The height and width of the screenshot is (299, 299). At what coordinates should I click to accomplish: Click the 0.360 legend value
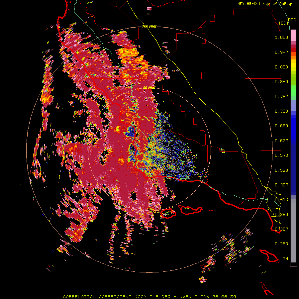click(281, 215)
